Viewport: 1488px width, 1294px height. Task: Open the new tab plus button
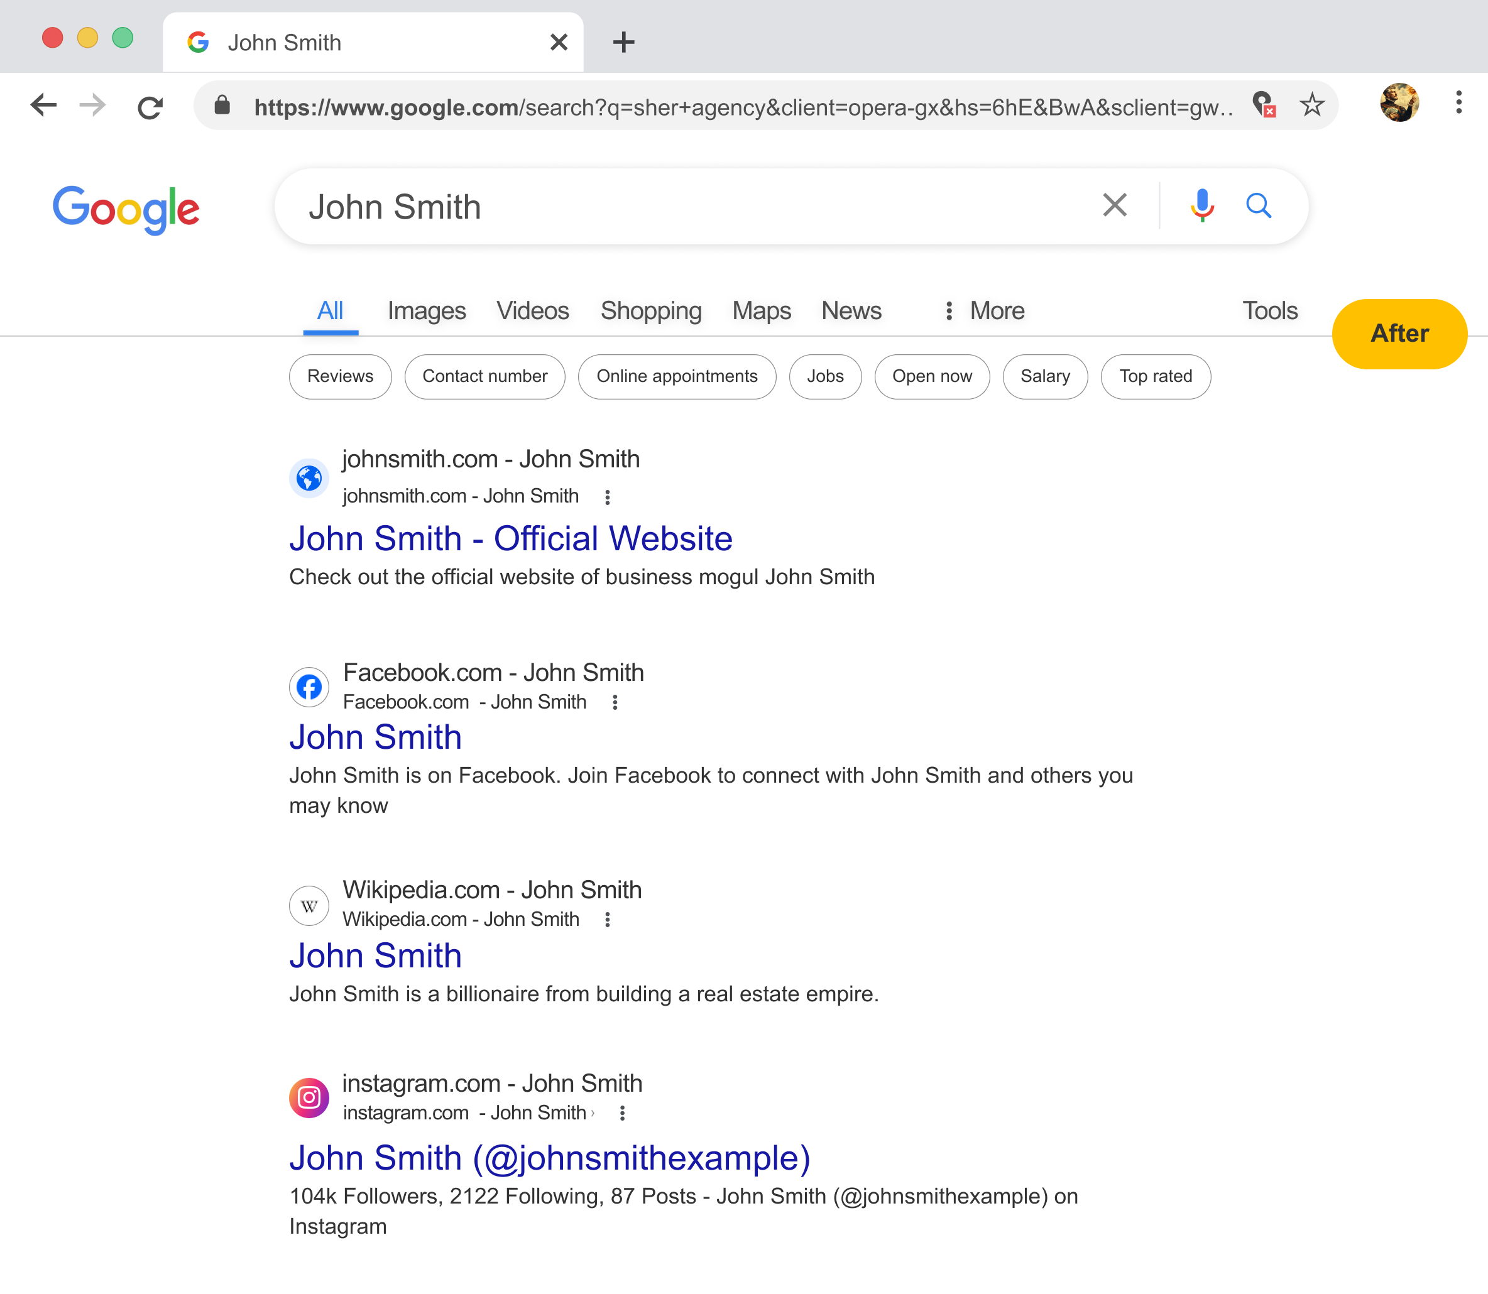pyautogui.click(x=623, y=42)
